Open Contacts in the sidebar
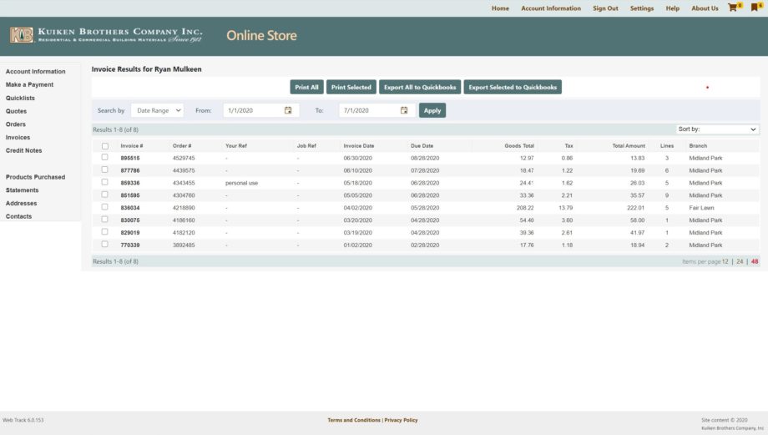The height and width of the screenshot is (435, 768). [18, 216]
